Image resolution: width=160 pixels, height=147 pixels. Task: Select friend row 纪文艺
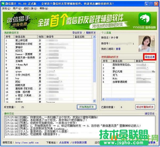coord(49,51)
